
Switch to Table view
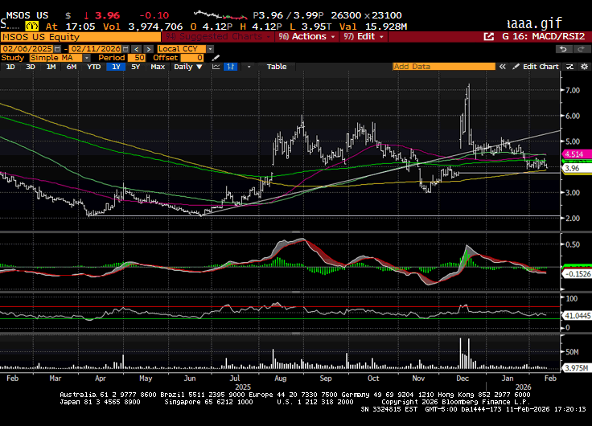(x=277, y=67)
